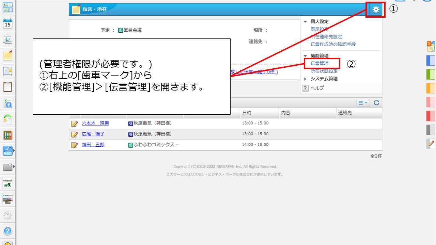Click the red pencil icon on right edge
Screen dimensions: 436x245
pyautogui.click(x=431, y=144)
